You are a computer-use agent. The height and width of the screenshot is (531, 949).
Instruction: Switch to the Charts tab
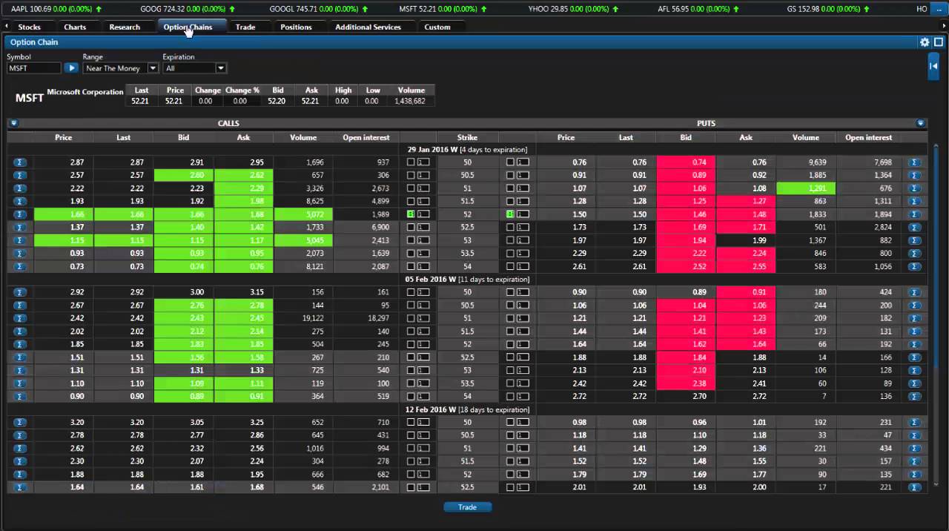[75, 27]
